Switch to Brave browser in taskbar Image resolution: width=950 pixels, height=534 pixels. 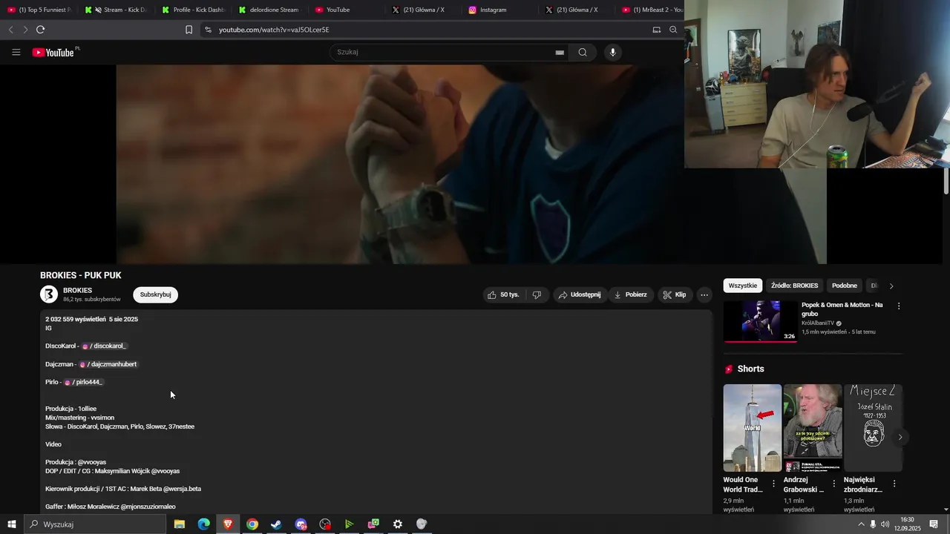click(x=228, y=524)
